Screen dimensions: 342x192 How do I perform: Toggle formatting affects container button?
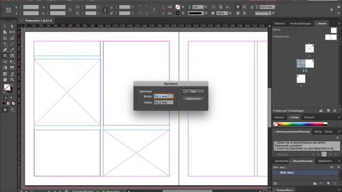[x=6, y=98]
